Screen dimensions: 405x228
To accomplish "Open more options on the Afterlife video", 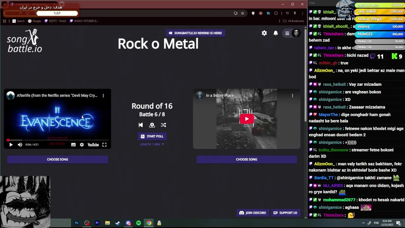I will pyautogui.click(x=103, y=95).
